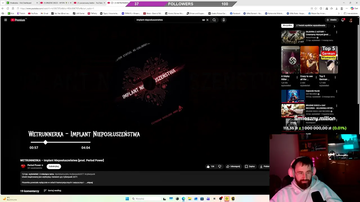Open the Inne ulubione bookmarks folder
Viewport: 360px width, 202px height.
coord(350,13)
